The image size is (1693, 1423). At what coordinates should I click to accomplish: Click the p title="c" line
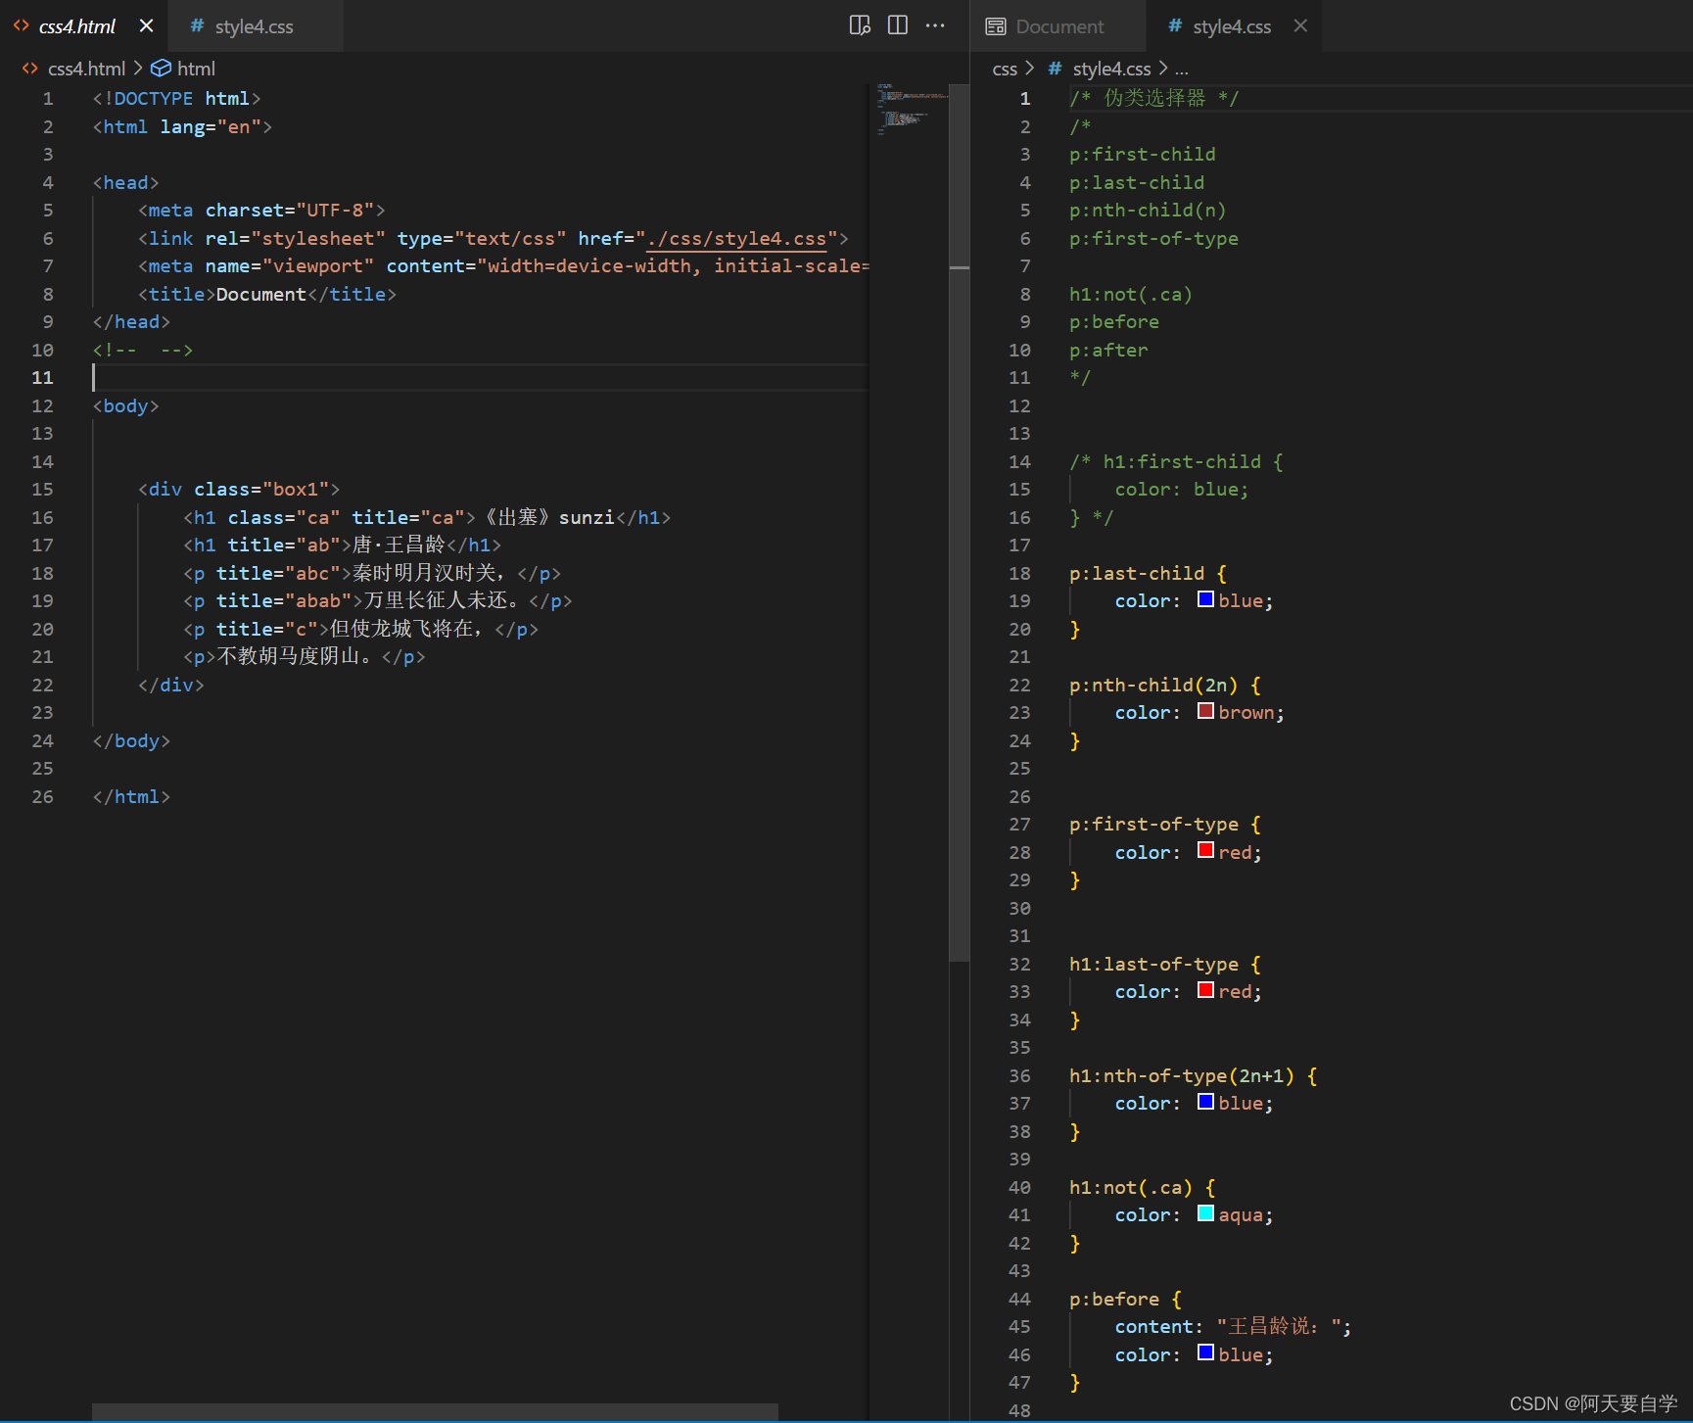point(360,629)
